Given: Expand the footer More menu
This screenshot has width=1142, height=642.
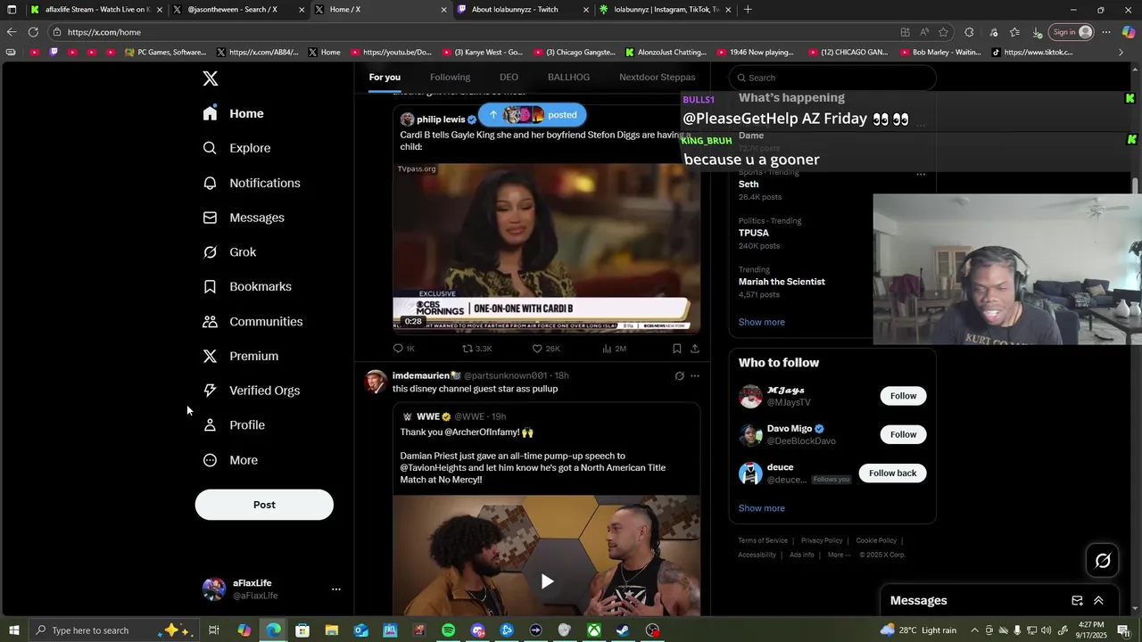Looking at the screenshot, I should coord(838,555).
